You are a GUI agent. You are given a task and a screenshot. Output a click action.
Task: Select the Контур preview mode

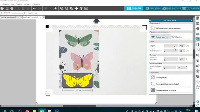point(181,37)
